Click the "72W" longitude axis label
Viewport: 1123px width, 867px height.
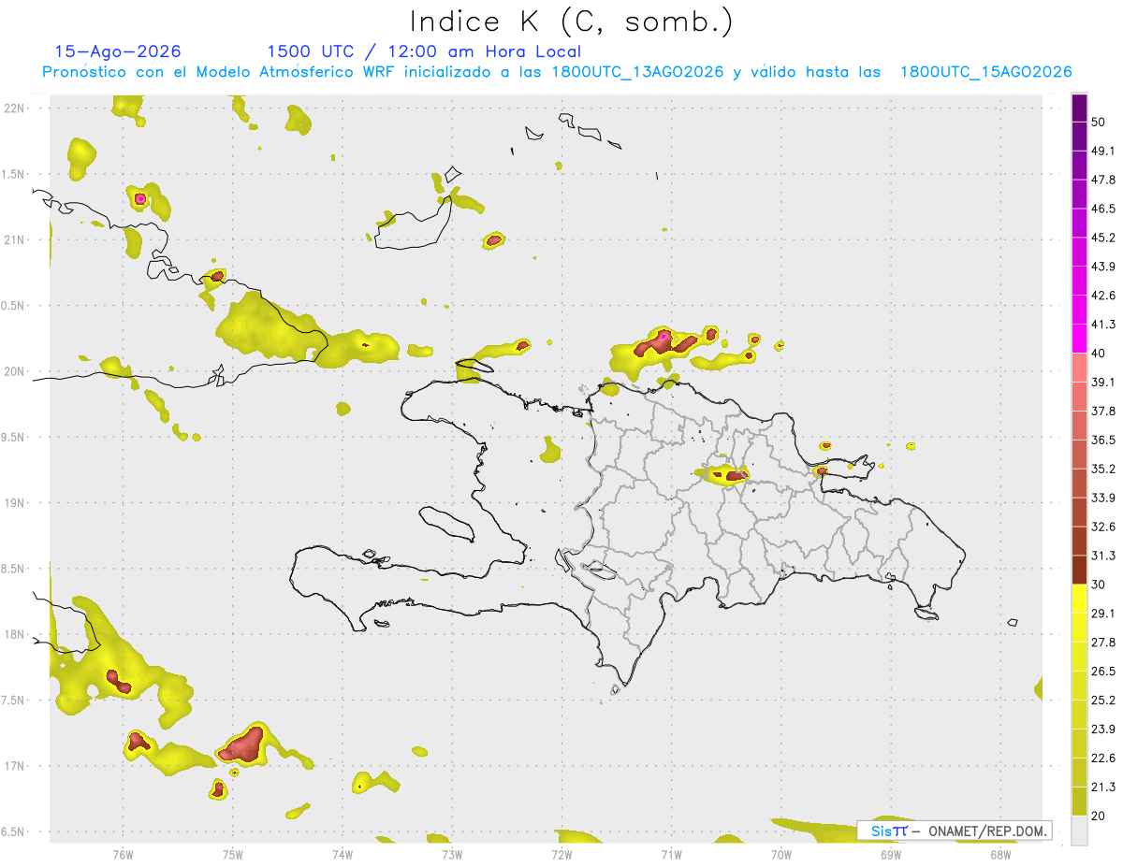pyautogui.click(x=561, y=853)
